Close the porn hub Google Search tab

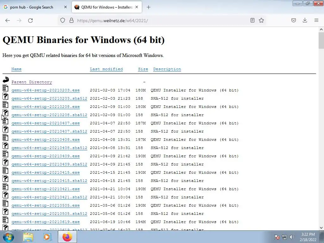(x=65, y=7)
